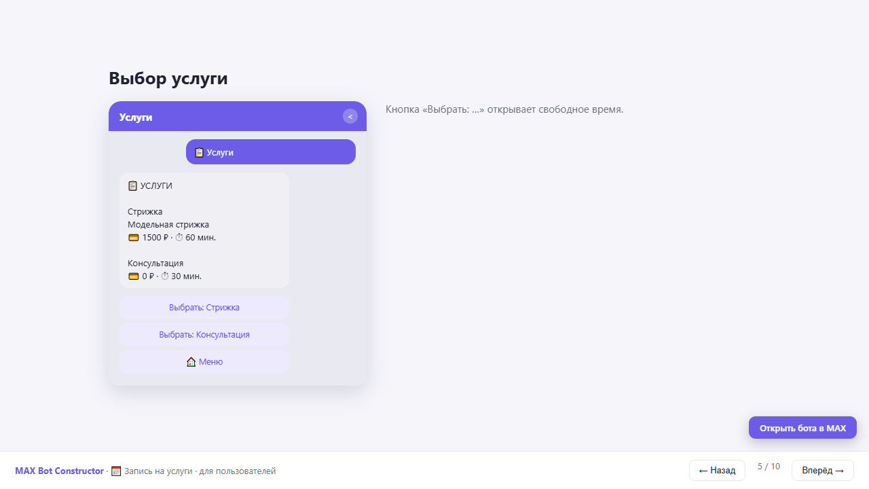Click the back chevron in the Услуги header

tap(350, 117)
